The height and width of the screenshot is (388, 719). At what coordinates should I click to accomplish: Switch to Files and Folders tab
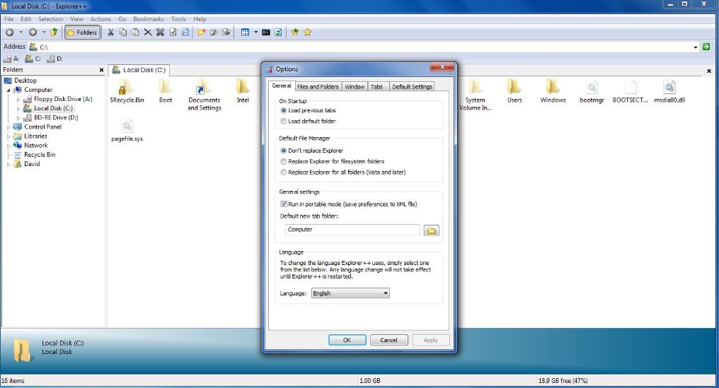(318, 87)
